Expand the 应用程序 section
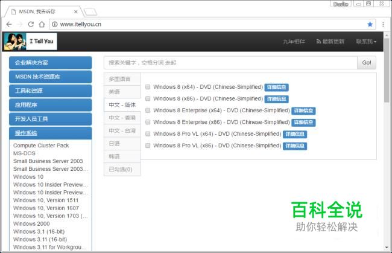392x253 pixels. pyautogui.click(x=51, y=105)
